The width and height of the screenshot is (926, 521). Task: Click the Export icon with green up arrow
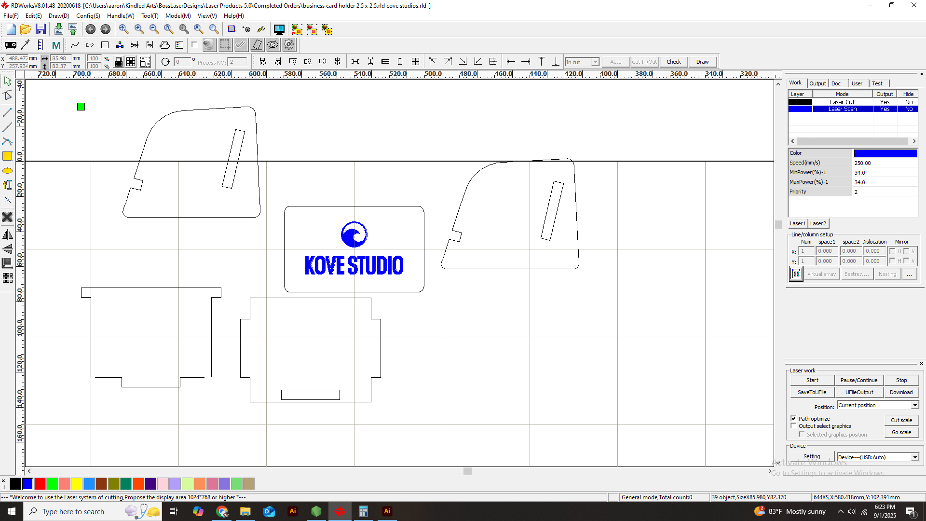click(73, 29)
